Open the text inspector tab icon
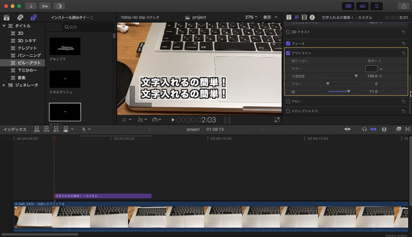The width and height of the screenshot is (412, 237). pyautogui.click(x=297, y=18)
